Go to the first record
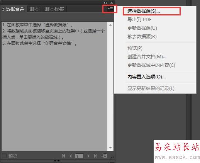This screenshot has width=200, height=163. [x=63, y=156]
